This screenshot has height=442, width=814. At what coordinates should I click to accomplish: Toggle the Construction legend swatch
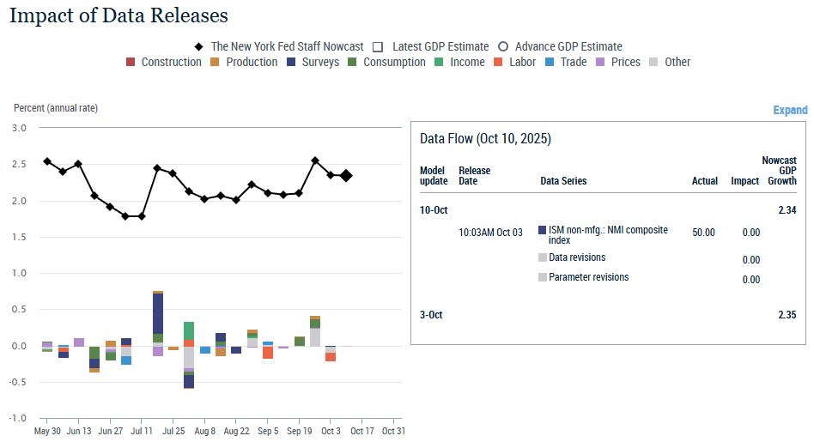pos(131,62)
